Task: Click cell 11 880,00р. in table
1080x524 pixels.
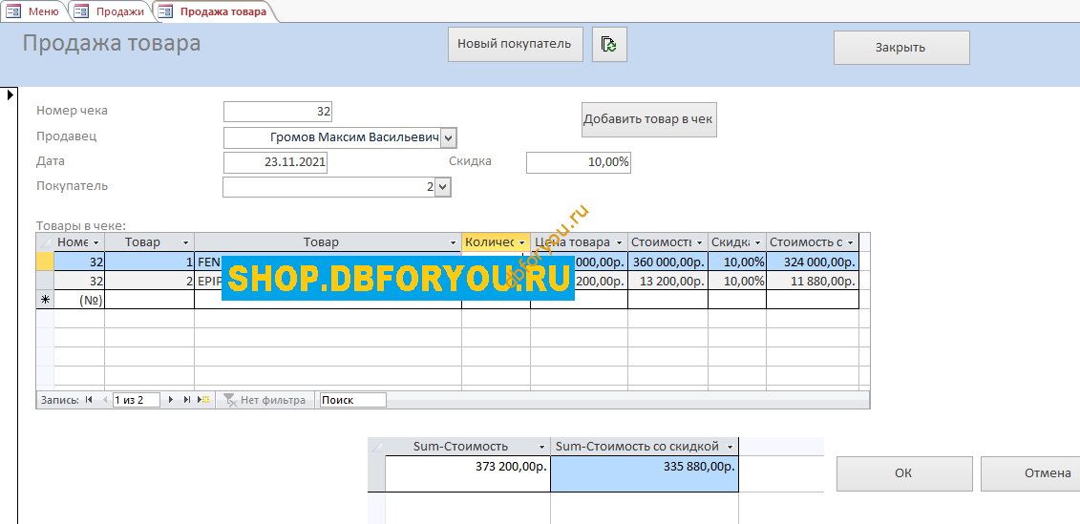Action: pos(812,281)
